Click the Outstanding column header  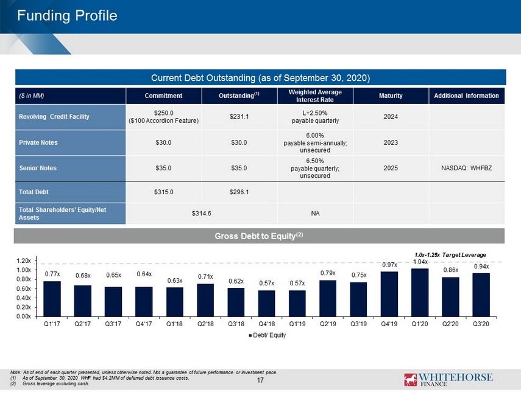pyautogui.click(x=239, y=96)
